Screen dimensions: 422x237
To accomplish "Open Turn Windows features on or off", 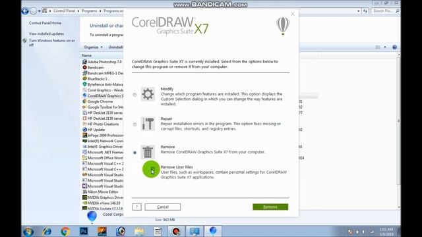I will click(x=52, y=43).
